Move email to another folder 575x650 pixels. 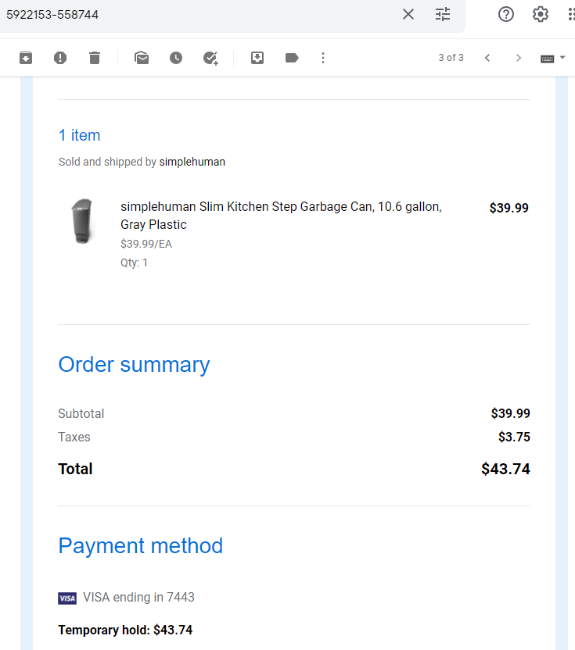257,58
